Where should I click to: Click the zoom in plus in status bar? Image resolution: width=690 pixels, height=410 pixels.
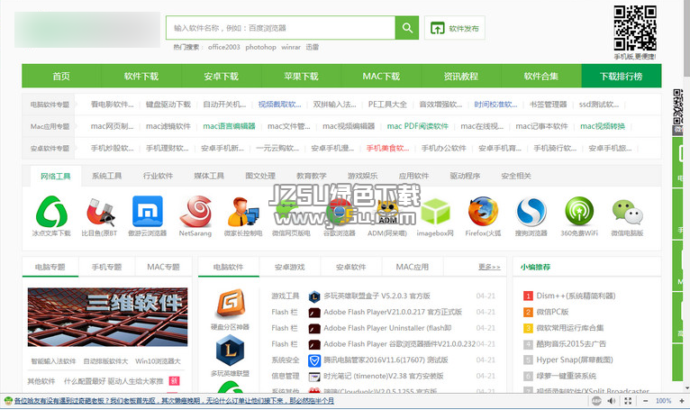[682, 401]
